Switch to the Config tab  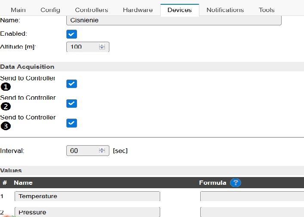pos(50,10)
